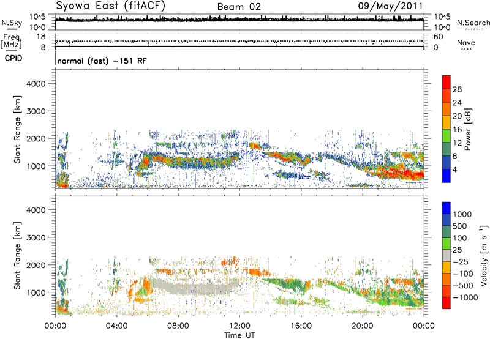This screenshot has height=339, width=490.
Task: Pick the light green 25–100 Velocity segment
Action: pos(447,244)
